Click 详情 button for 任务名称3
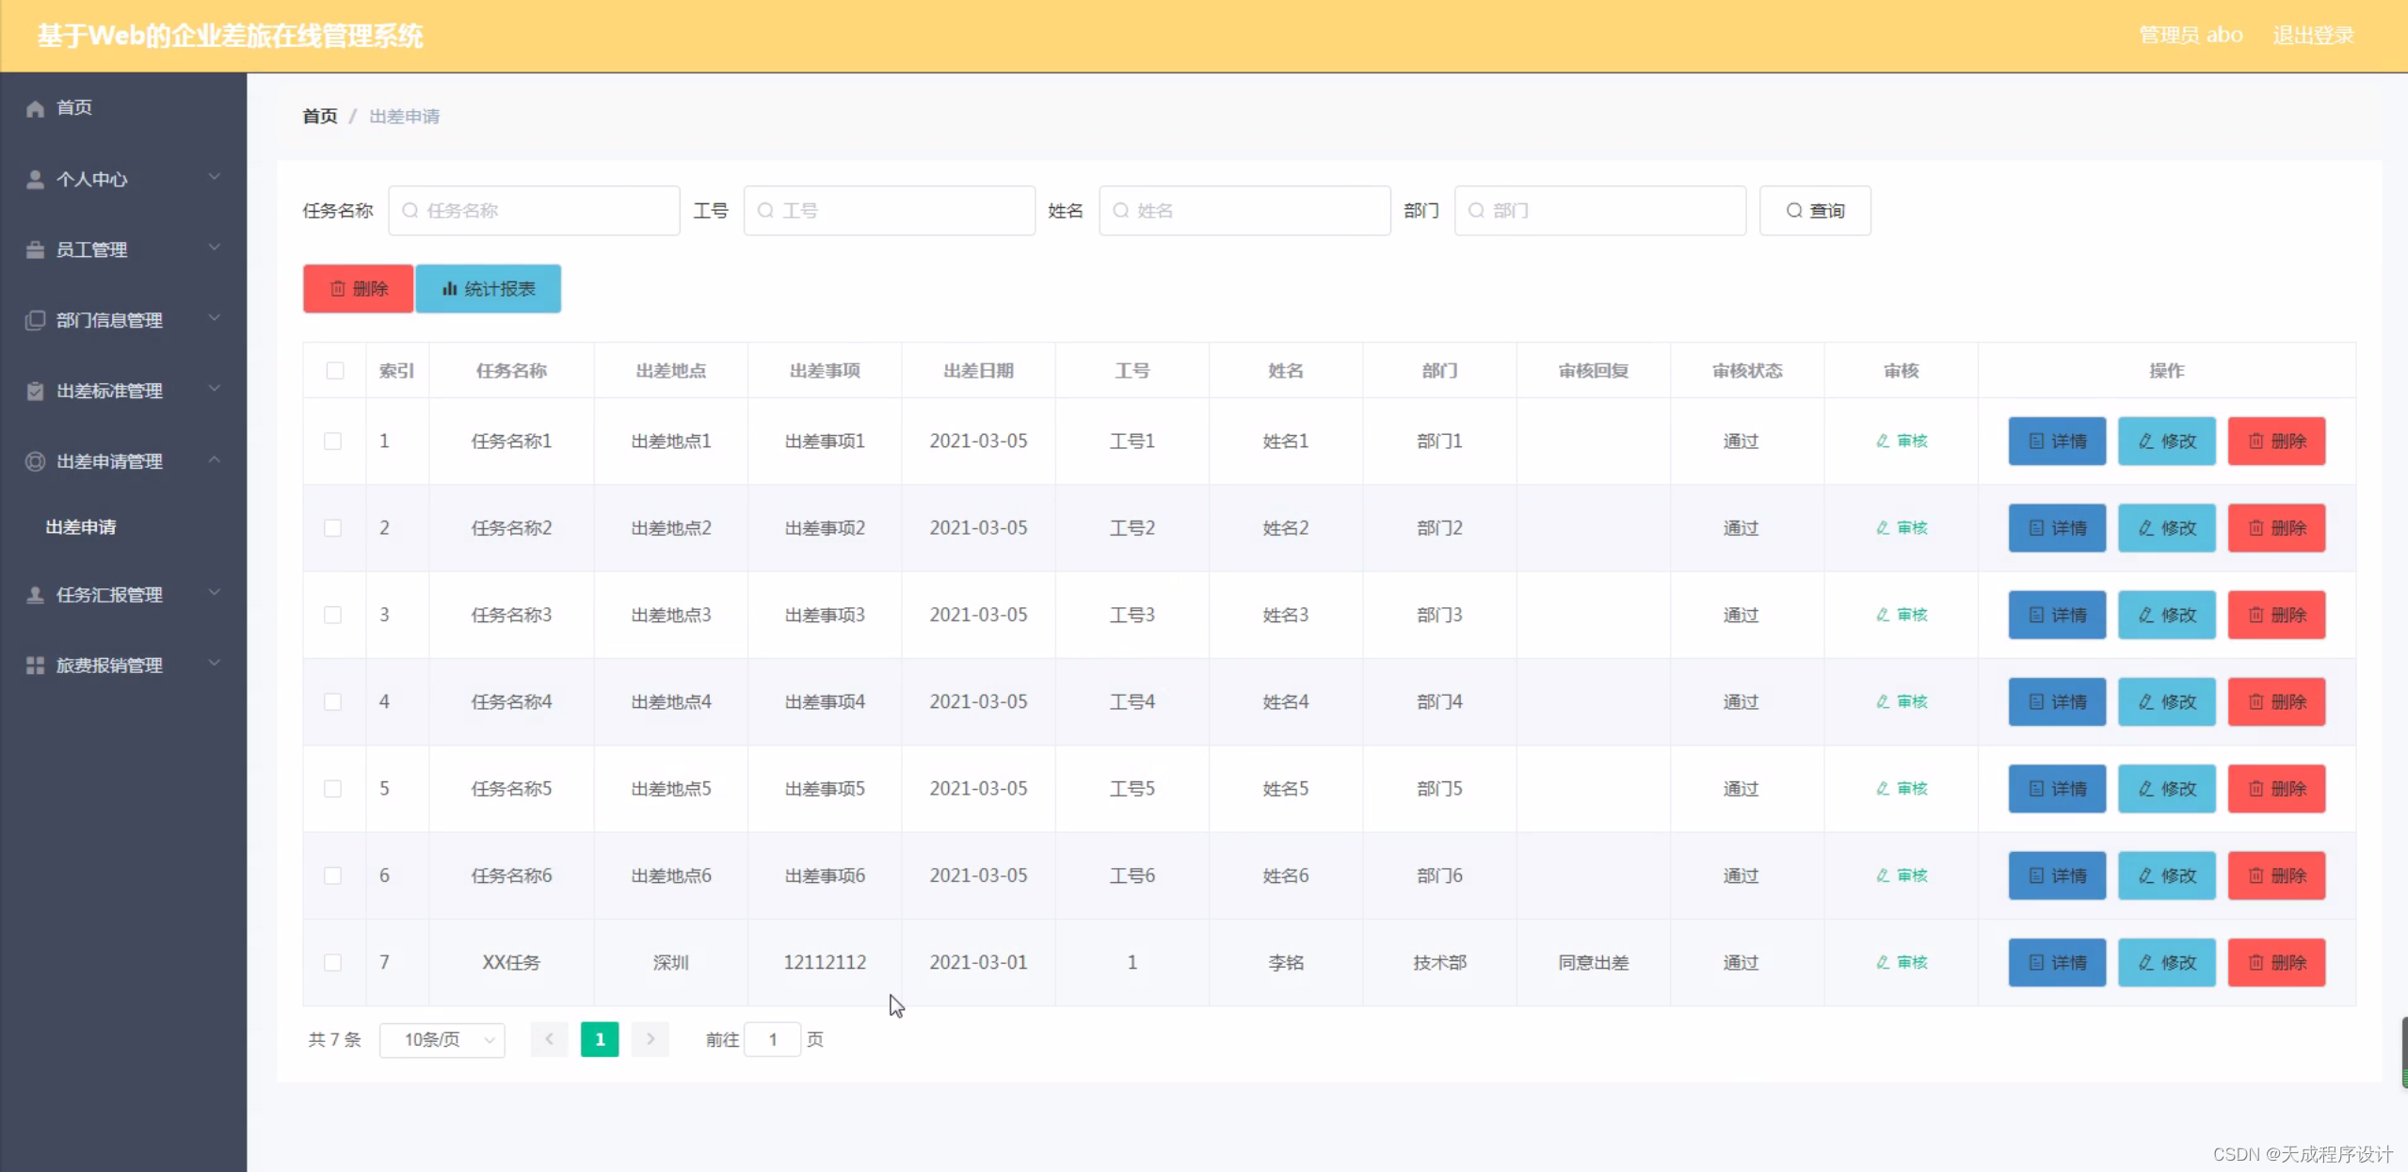2408x1172 pixels. 2056,614
